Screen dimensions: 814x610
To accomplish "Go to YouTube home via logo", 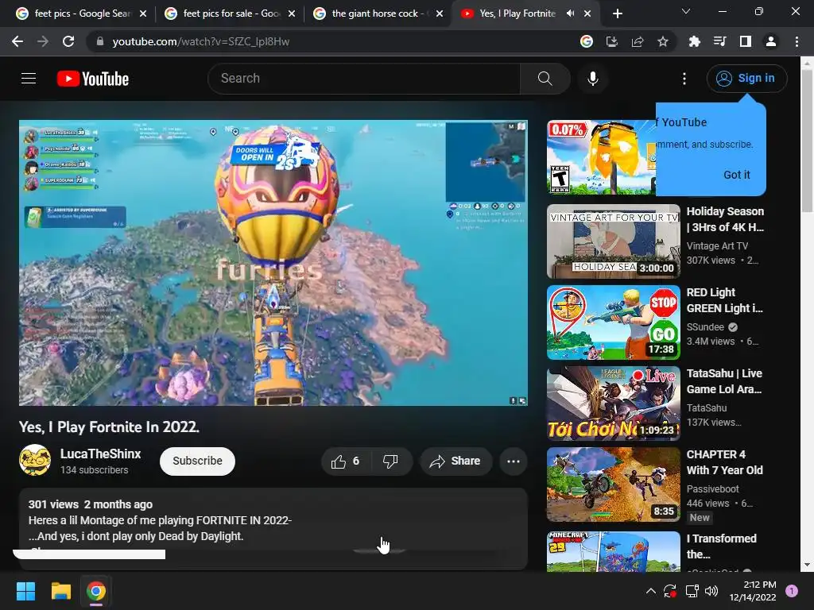I will [x=93, y=79].
